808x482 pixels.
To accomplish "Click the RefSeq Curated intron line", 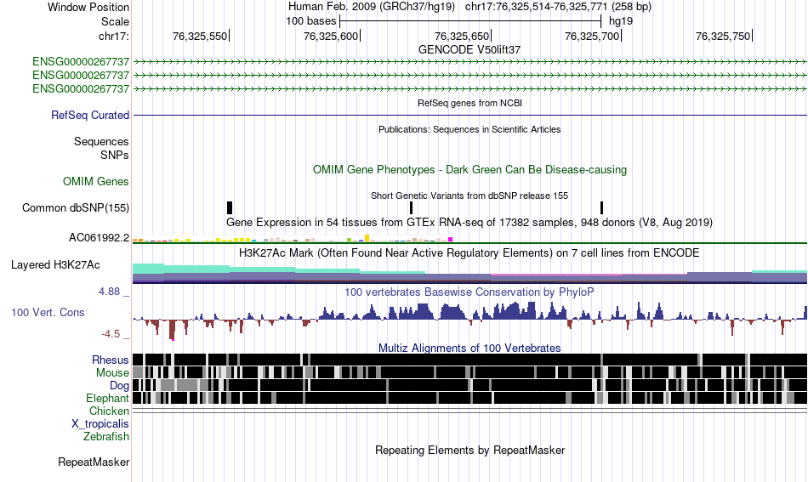I will pos(470,115).
